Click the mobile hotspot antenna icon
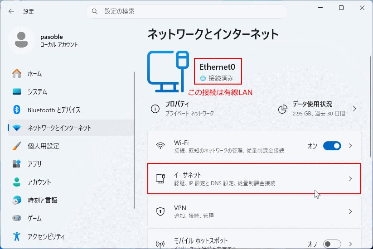The image size is (373, 249). 160,244
